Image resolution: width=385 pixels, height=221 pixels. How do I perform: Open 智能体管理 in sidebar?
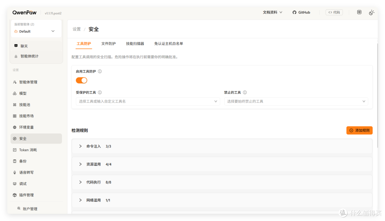36,82
